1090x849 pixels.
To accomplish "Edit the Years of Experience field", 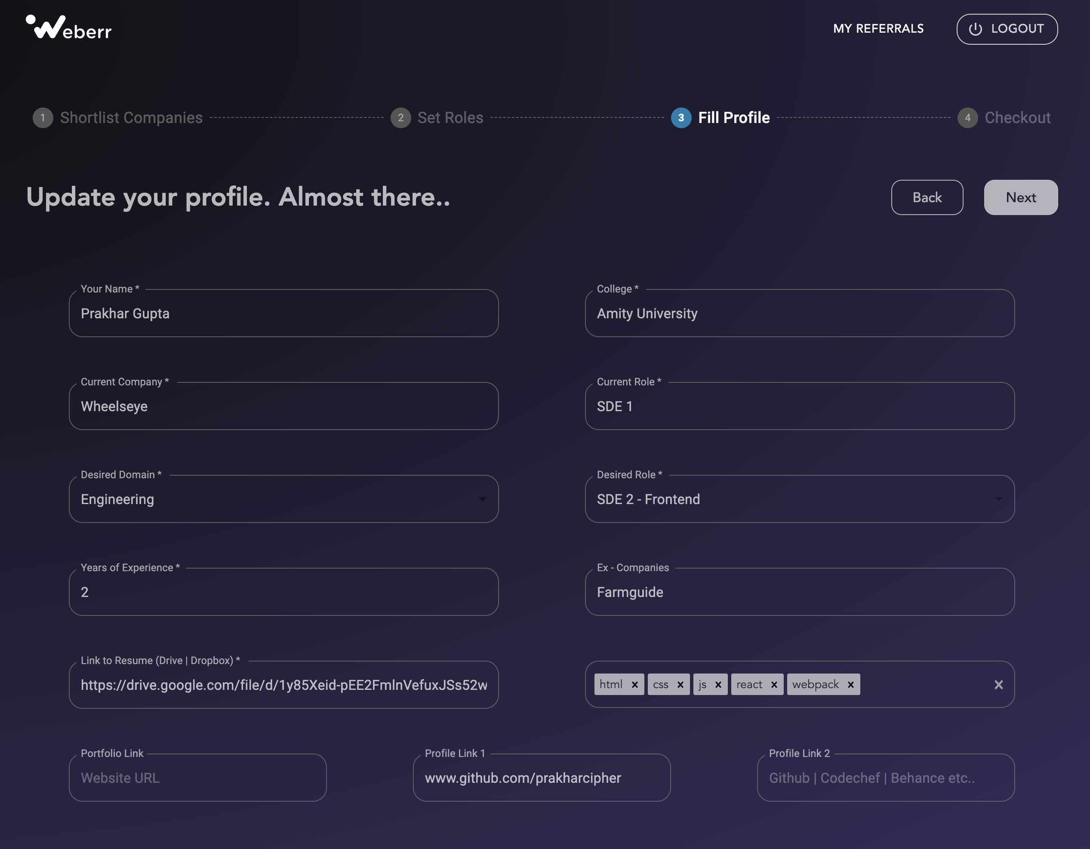I will (283, 592).
